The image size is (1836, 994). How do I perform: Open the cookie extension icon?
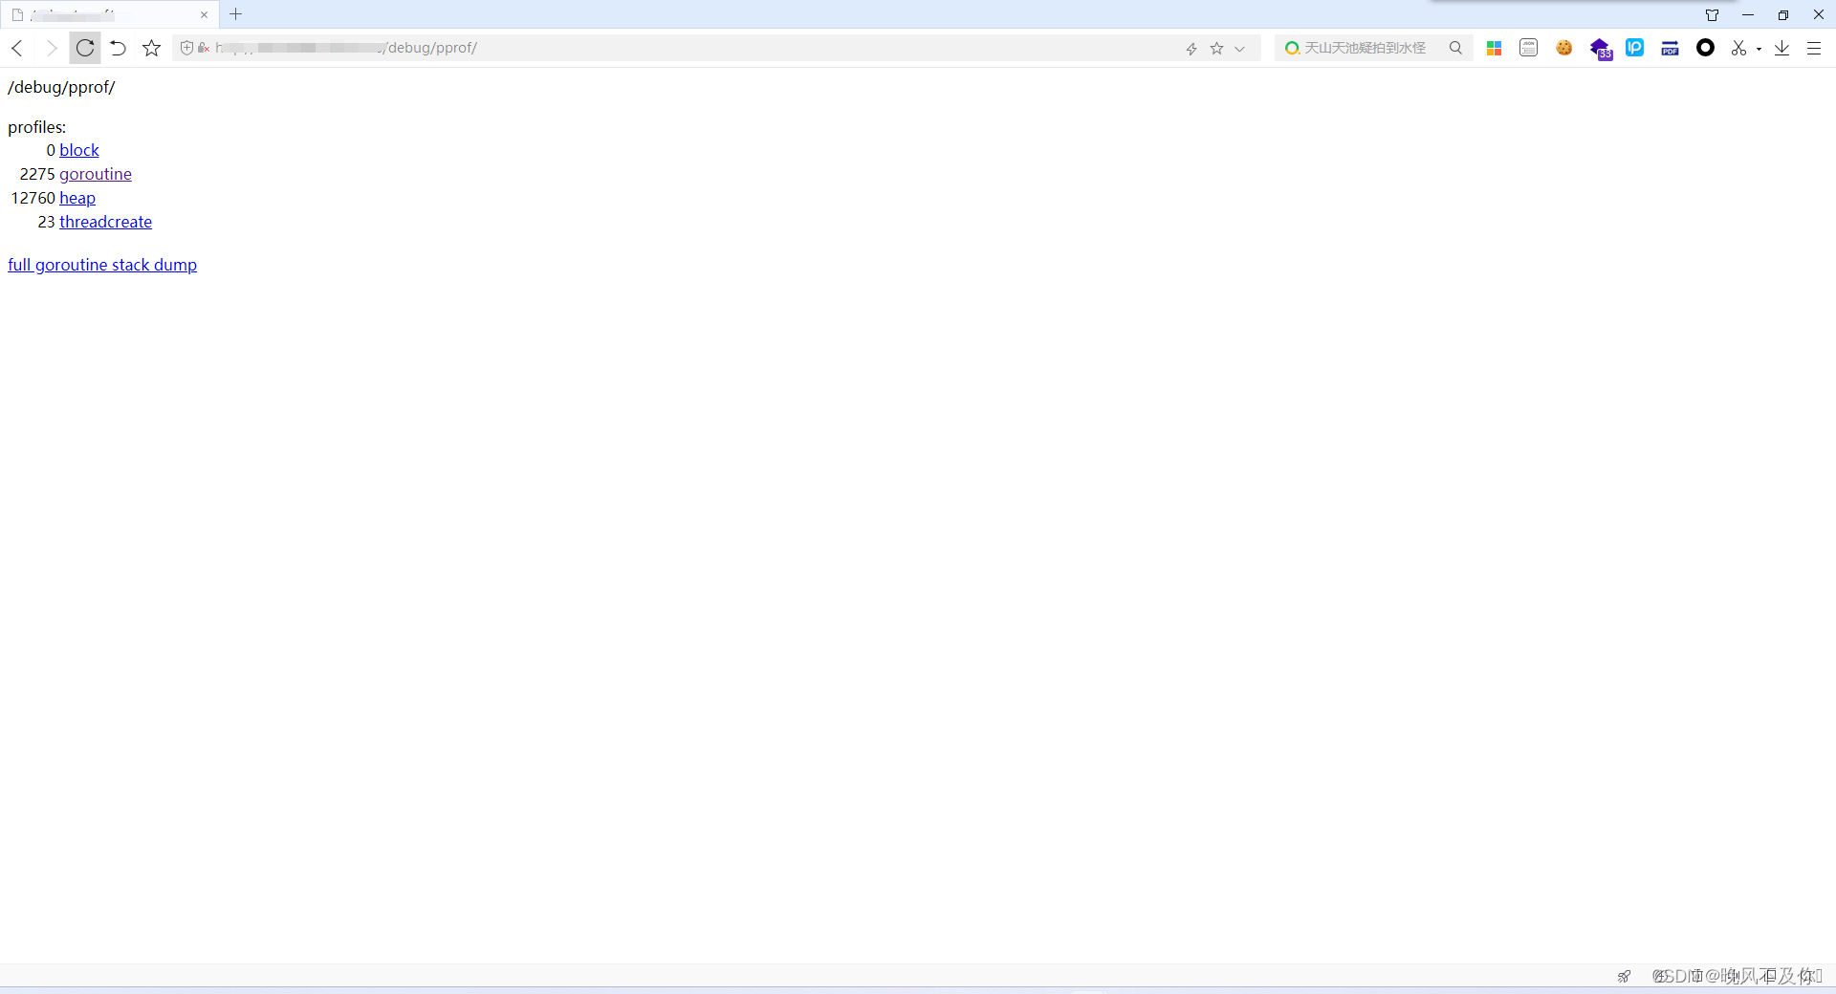(x=1564, y=48)
